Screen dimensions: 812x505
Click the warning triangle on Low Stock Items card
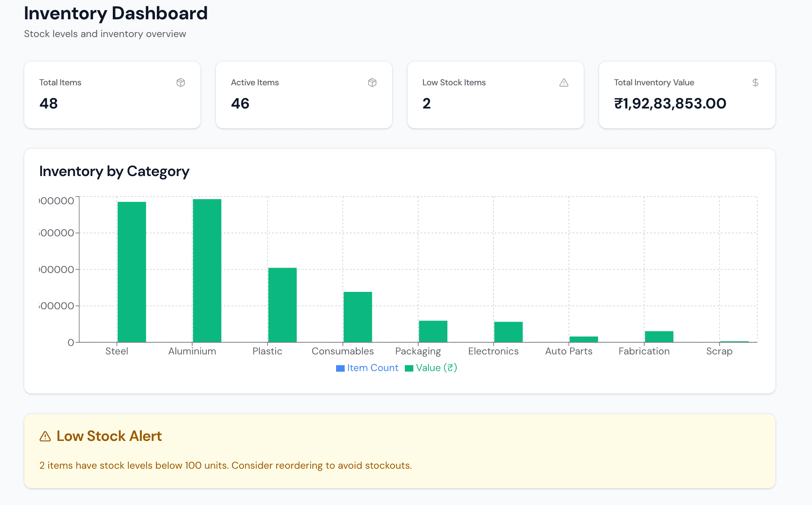tap(564, 82)
